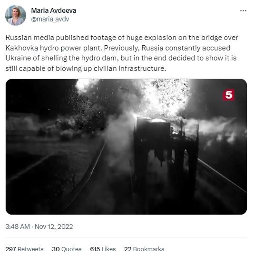Click the Nov 12, 2022 date
This screenshot has height=256, width=254.
(x=54, y=226)
